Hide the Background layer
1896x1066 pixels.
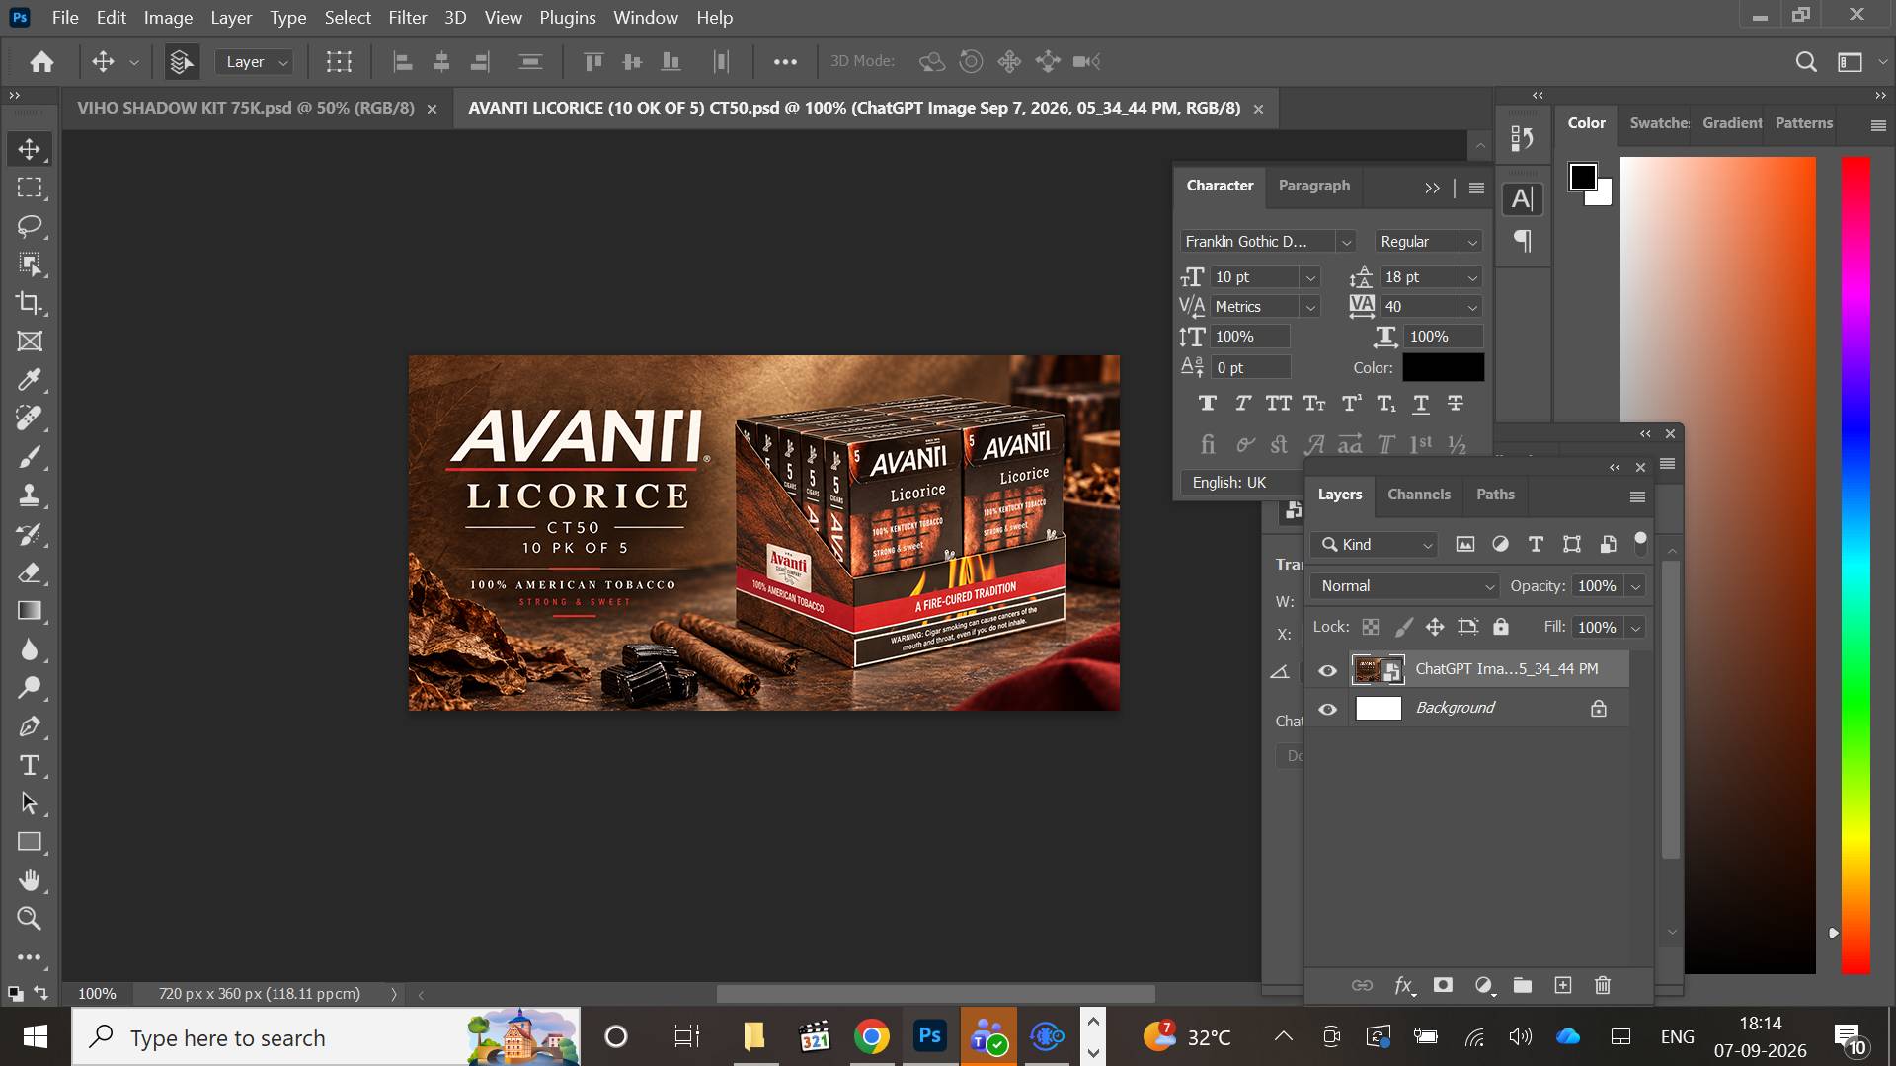coord(1328,709)
